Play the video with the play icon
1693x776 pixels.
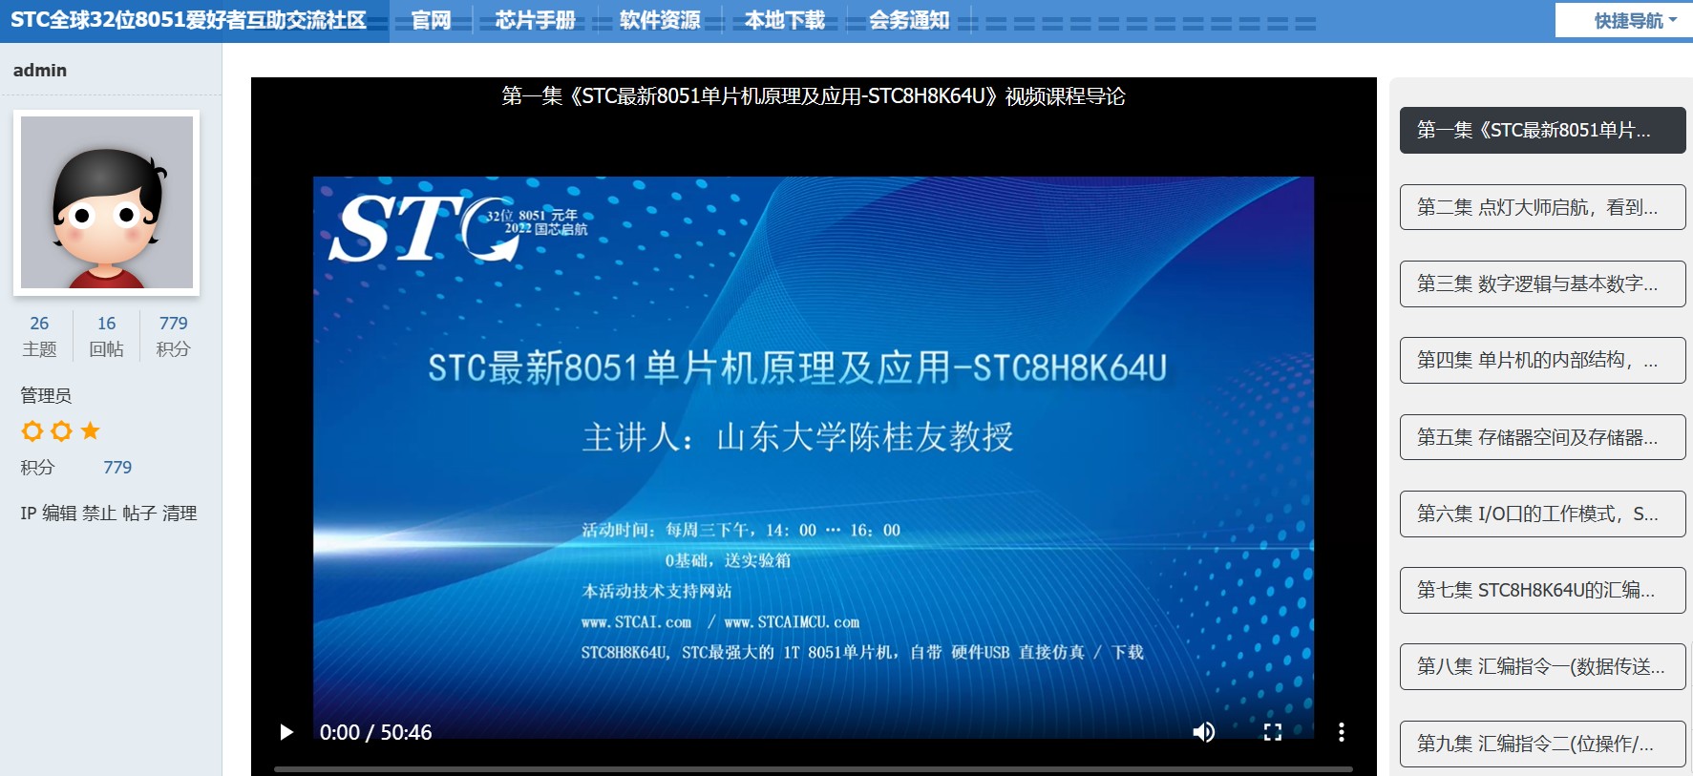coord(286,732)
